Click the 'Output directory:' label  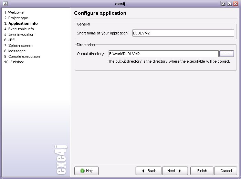tap(91, 54)
